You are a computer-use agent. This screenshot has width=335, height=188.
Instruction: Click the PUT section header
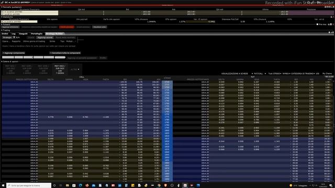(x=253, y=77)
